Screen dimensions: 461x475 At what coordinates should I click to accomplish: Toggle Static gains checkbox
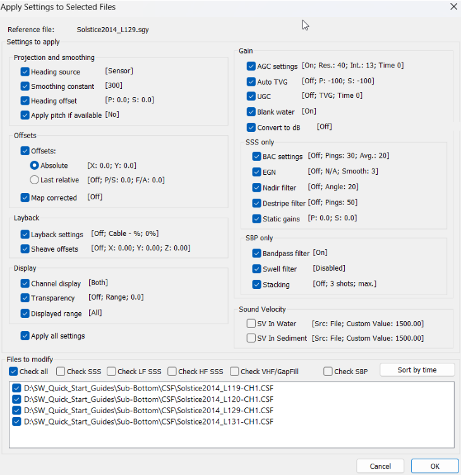coord(256,219)
